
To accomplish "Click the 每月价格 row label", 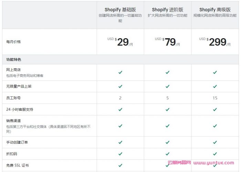I will (13, 42).
